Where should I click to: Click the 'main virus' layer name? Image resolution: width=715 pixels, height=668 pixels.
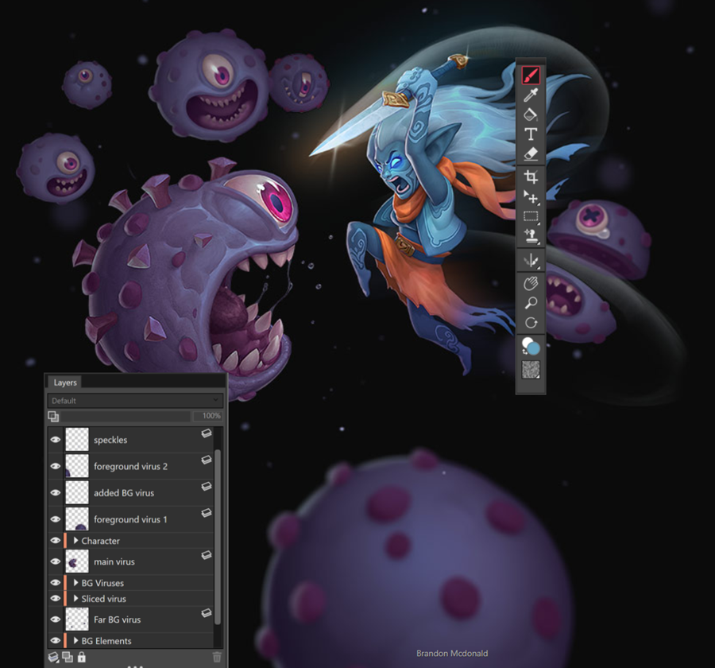114,562
